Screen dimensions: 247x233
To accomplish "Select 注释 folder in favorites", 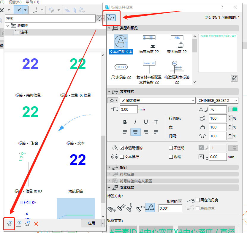I will click(x=55, y=32).
